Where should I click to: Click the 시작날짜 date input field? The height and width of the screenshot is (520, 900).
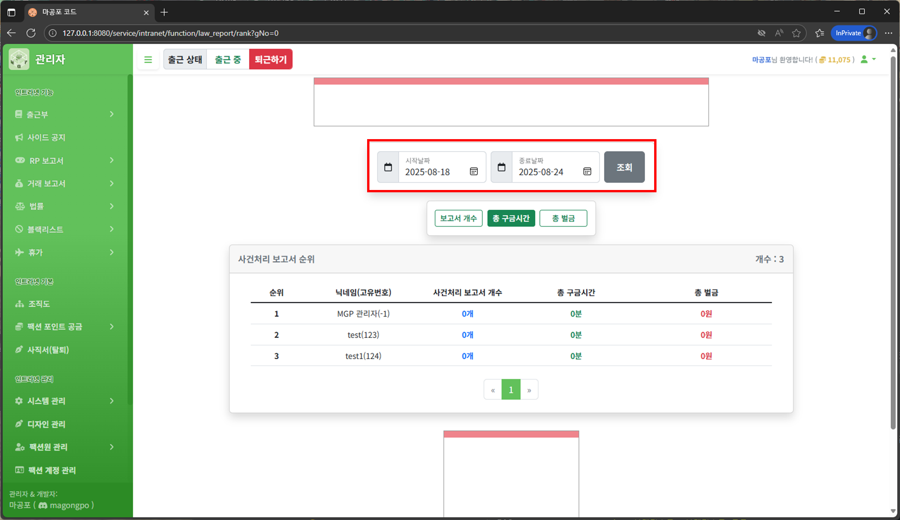point(442,167)
